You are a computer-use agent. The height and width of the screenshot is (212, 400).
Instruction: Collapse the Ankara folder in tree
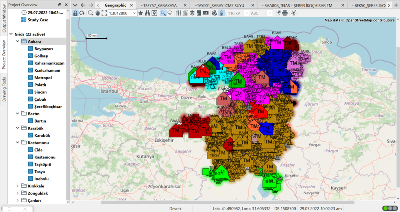18,41
